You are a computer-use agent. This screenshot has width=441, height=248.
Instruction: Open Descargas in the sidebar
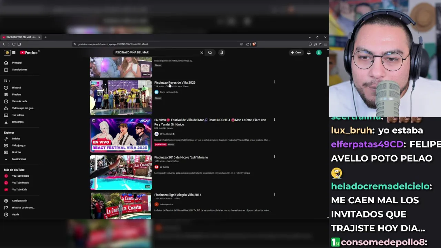coord(18,122)
